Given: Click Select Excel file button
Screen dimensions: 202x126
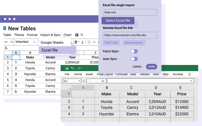Looking at the screenshot, I should [x=118, y=21].
